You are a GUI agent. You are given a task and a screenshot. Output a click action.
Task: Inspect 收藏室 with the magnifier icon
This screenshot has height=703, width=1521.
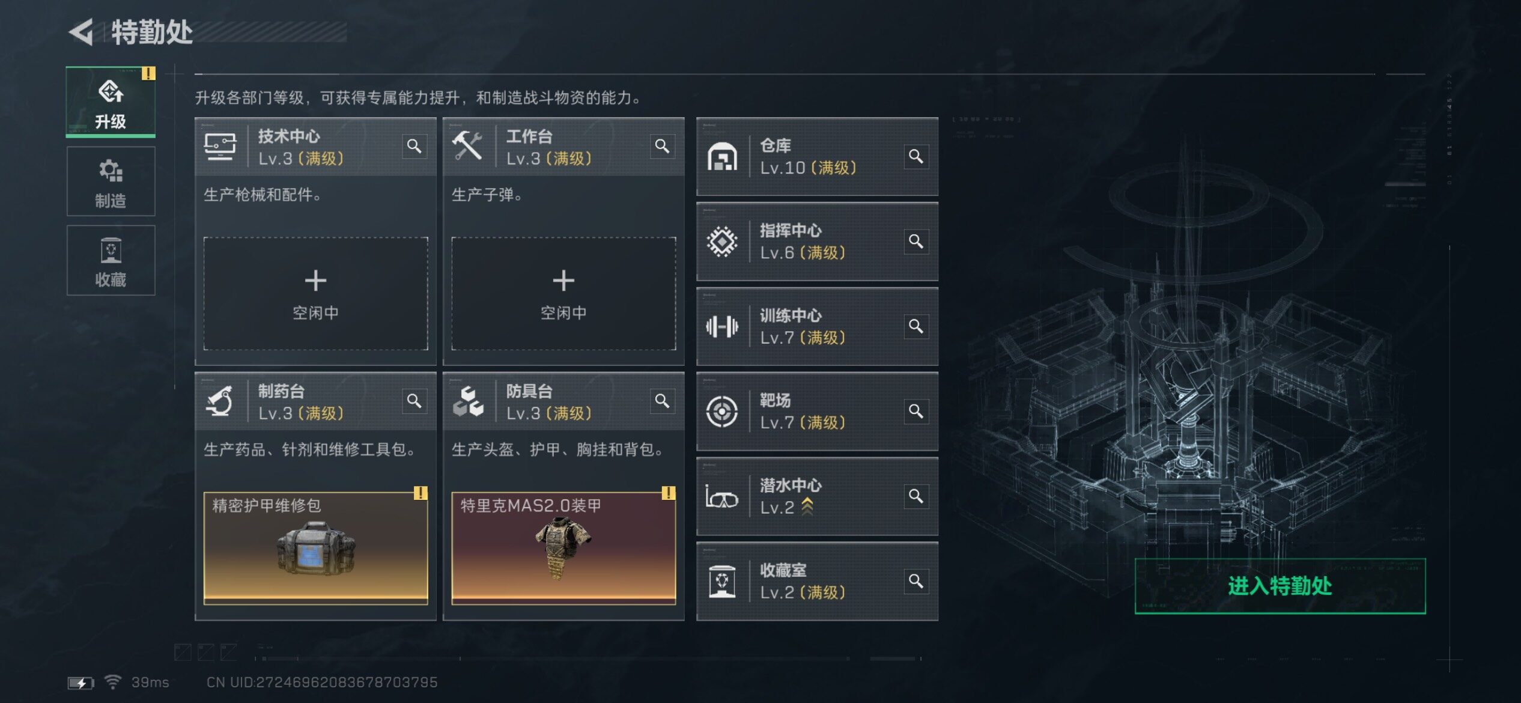click(916, 581)
